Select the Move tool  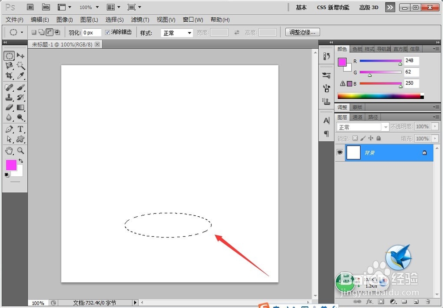tap(20, 55)
